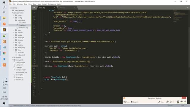Open the Edit menu

[x=14, y=4]
